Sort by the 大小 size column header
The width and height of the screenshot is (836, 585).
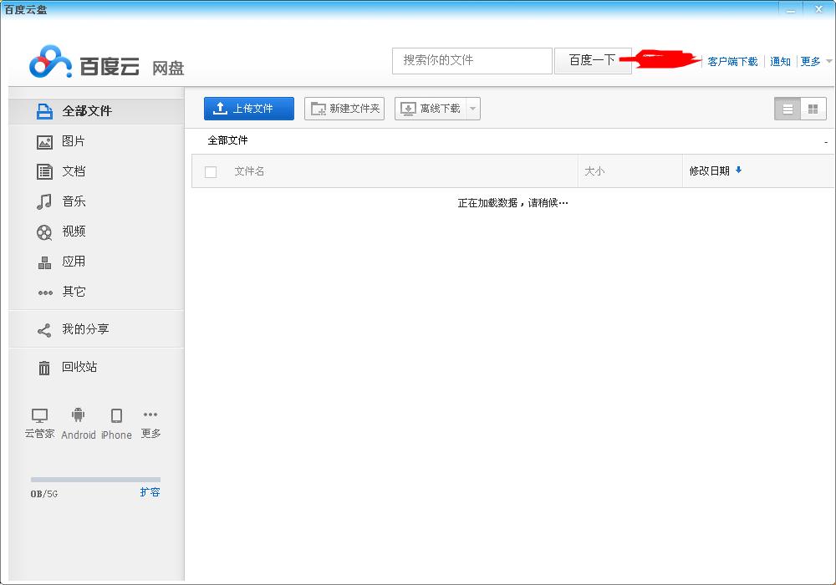[x=594, y=171]
